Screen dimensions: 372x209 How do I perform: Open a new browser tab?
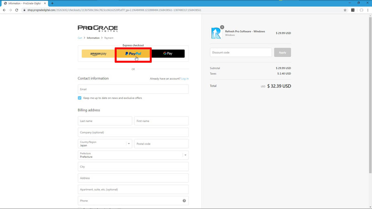coord(52,3)
